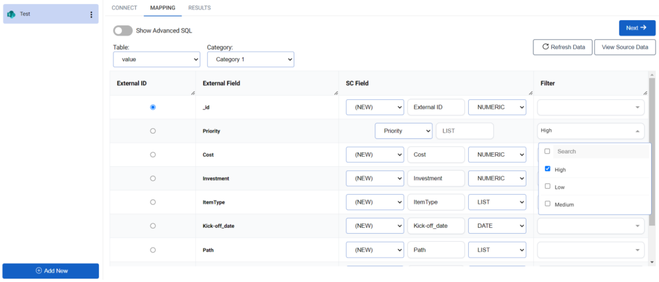
Task: Switch to the RESULTS tab
Action: [x=199, y=8]
